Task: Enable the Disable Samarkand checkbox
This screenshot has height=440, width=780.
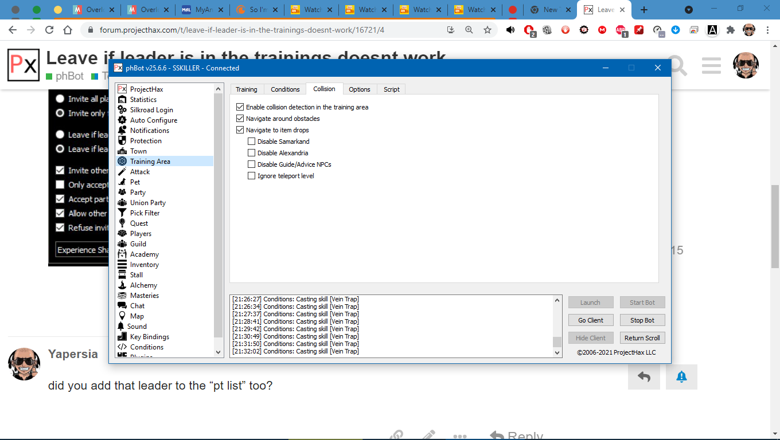Action: point(252,142)
